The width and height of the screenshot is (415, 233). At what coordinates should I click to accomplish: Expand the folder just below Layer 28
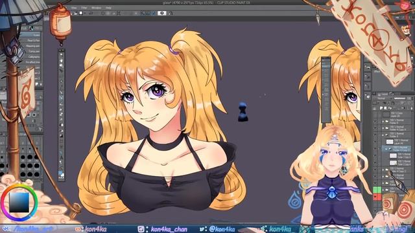(383, 121)
